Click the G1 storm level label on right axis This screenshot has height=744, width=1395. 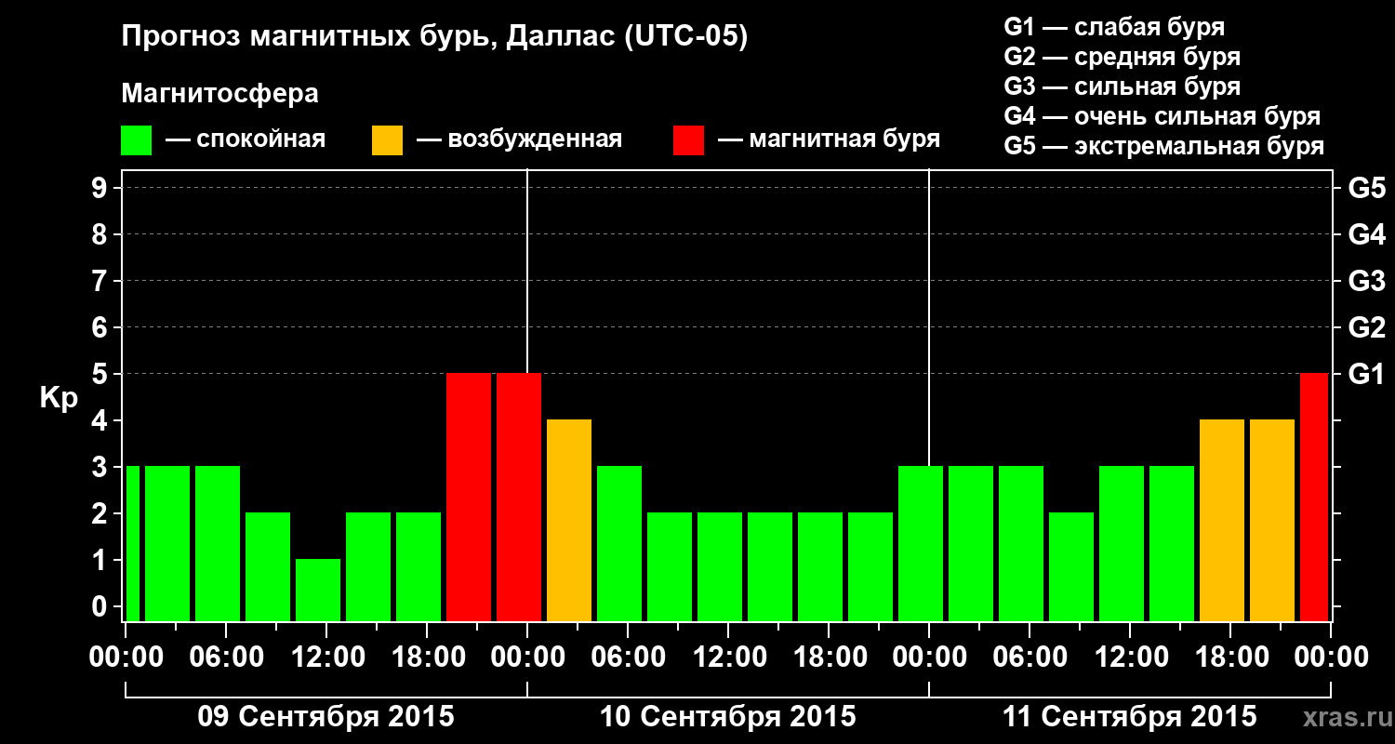click(1366, 374)
